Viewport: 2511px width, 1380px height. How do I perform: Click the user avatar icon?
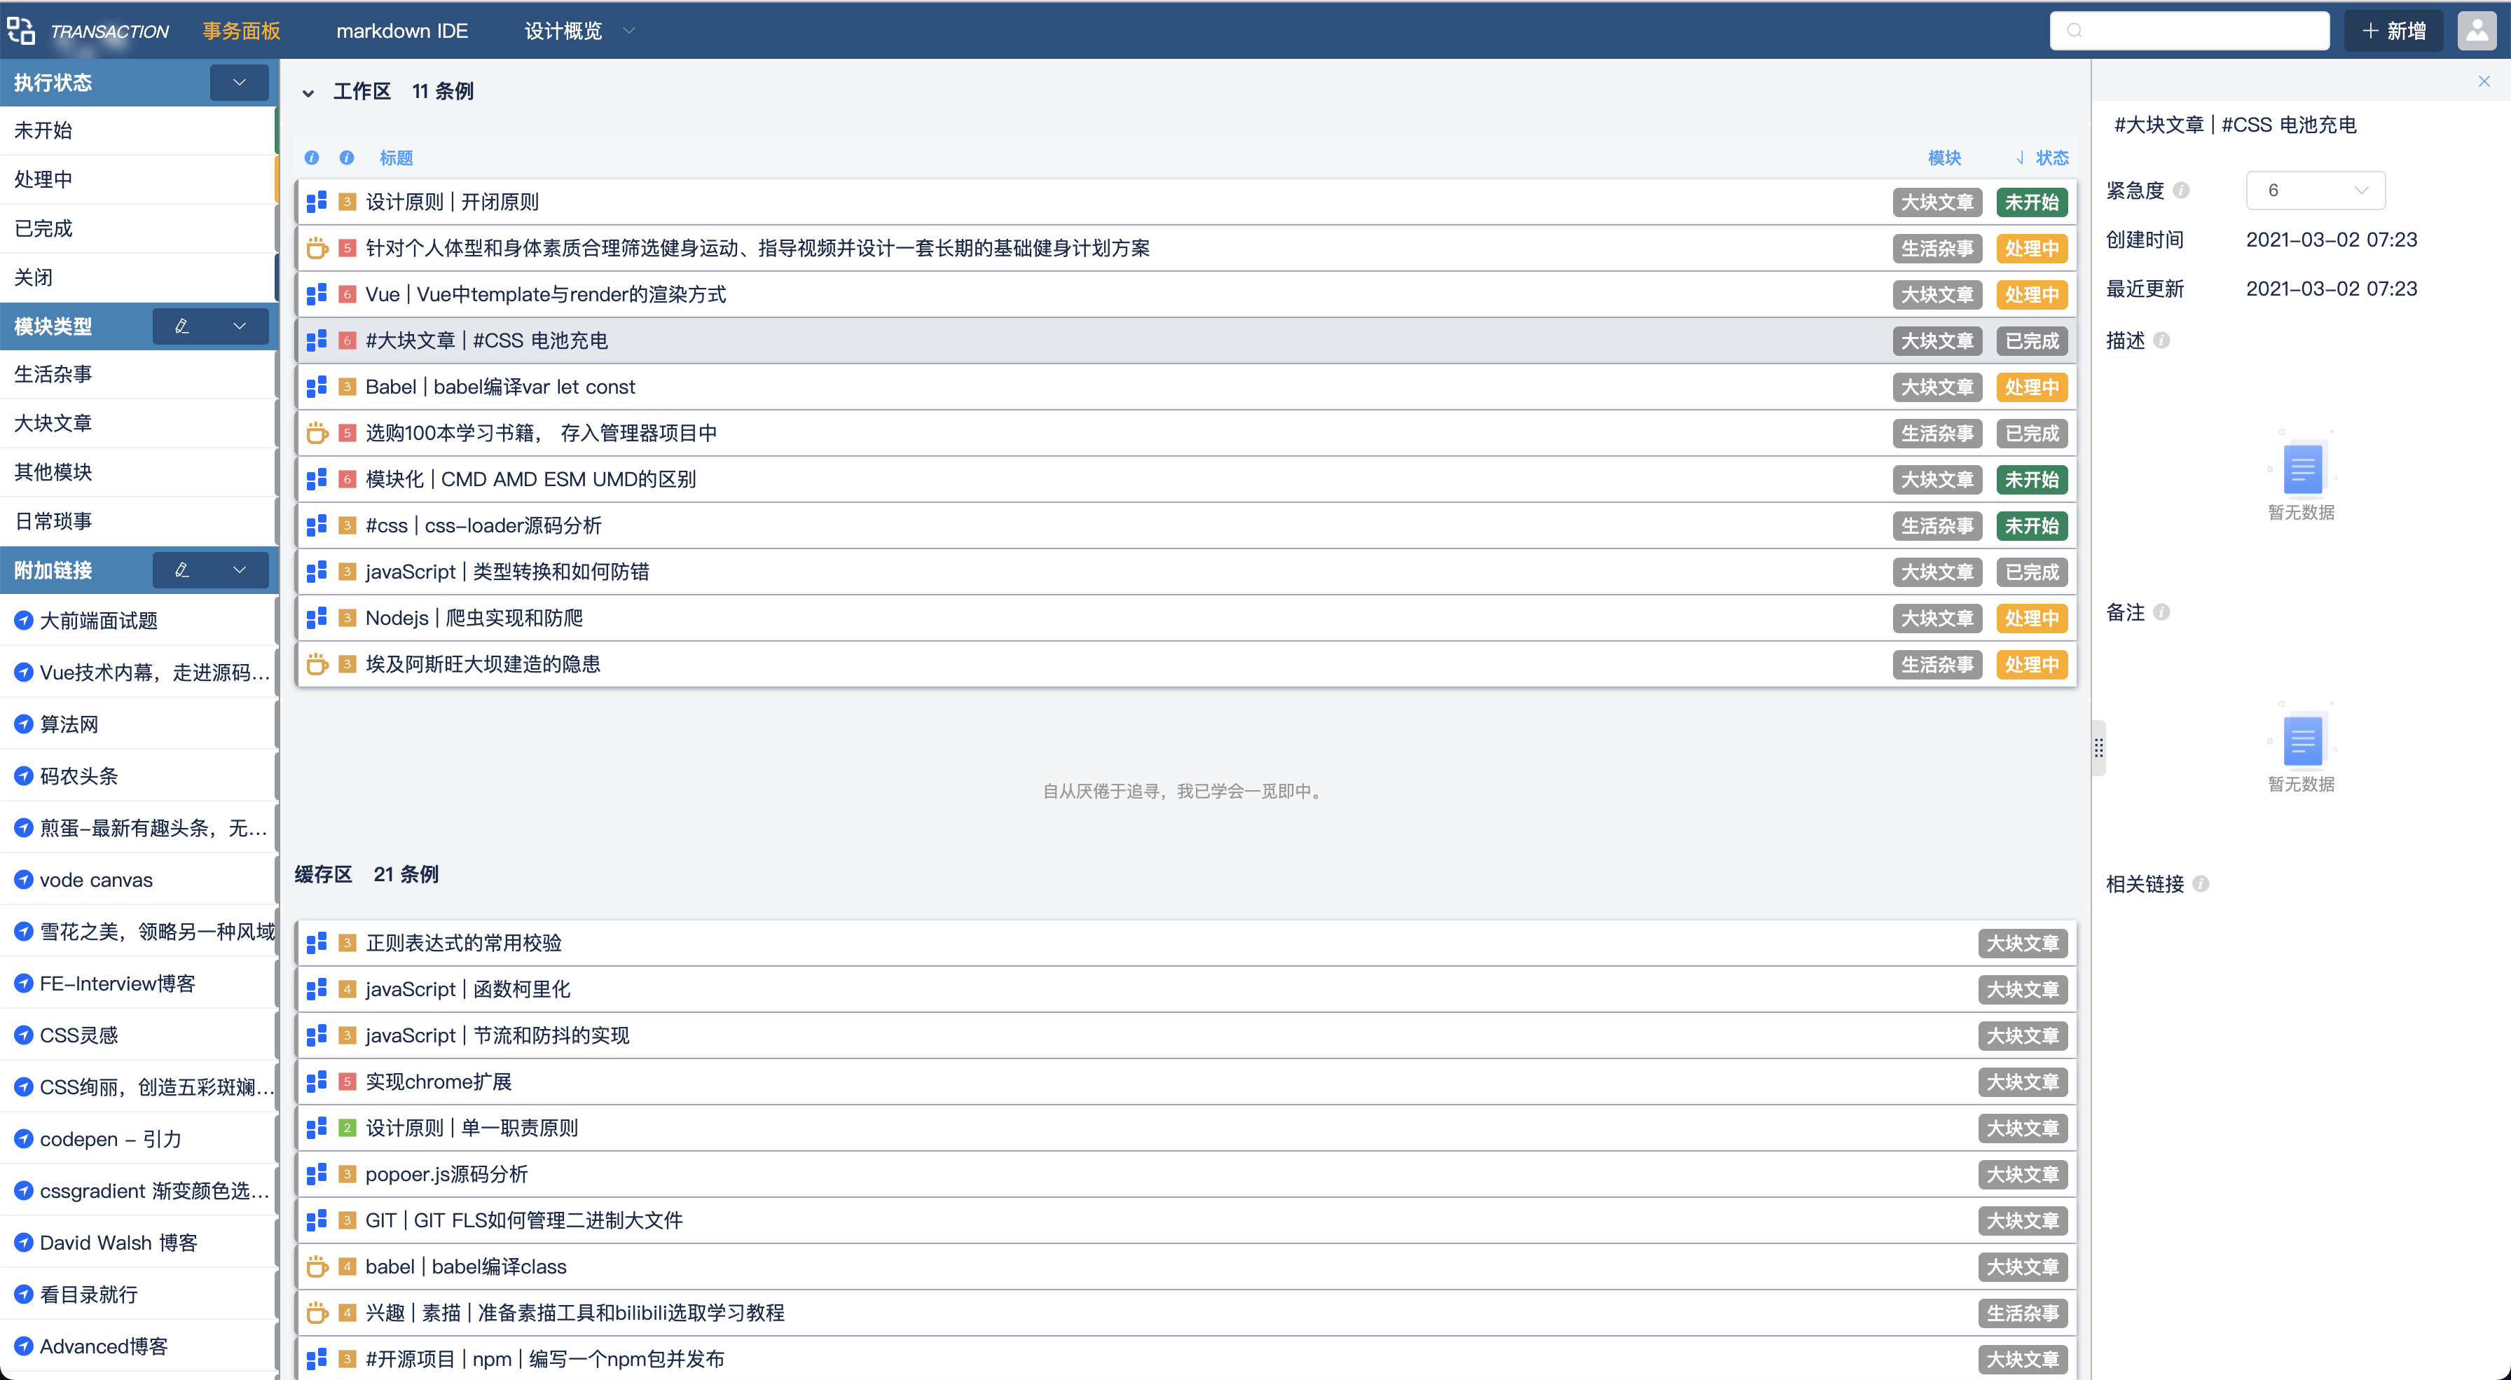click(2477, 30)
